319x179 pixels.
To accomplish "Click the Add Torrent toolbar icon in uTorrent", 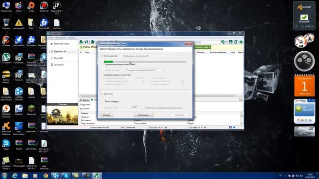I will (x=81, y=42).
